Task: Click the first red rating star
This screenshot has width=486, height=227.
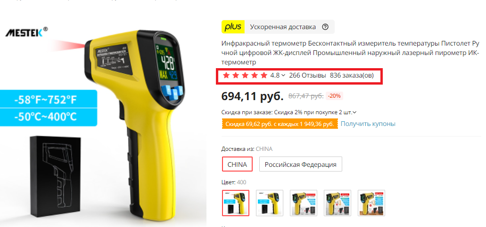Action: click(226, 75)
